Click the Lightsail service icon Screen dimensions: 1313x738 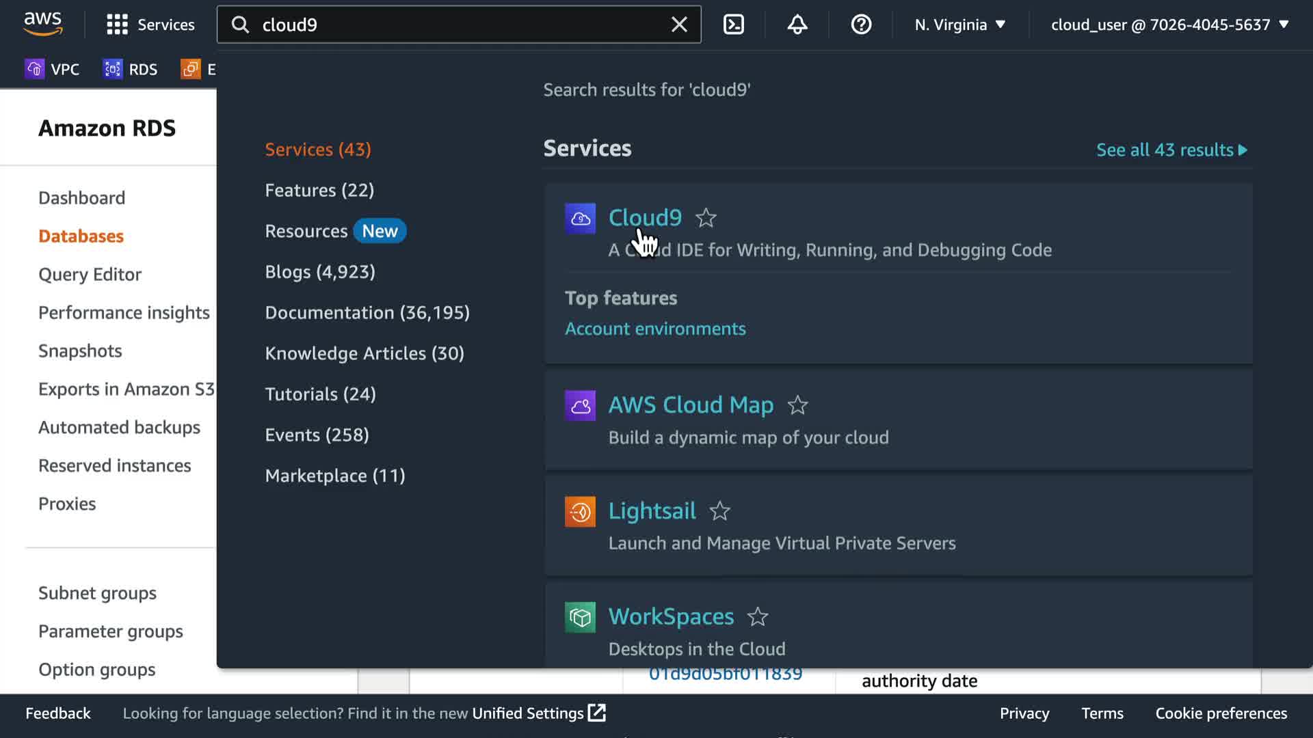(580, 512)
